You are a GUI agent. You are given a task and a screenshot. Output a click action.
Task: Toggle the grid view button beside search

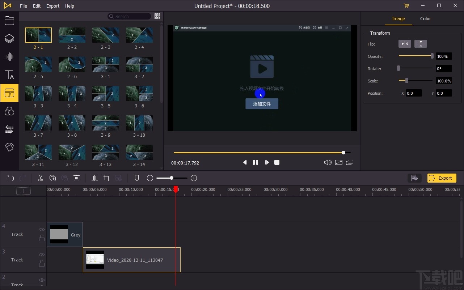tap(157, 16)
